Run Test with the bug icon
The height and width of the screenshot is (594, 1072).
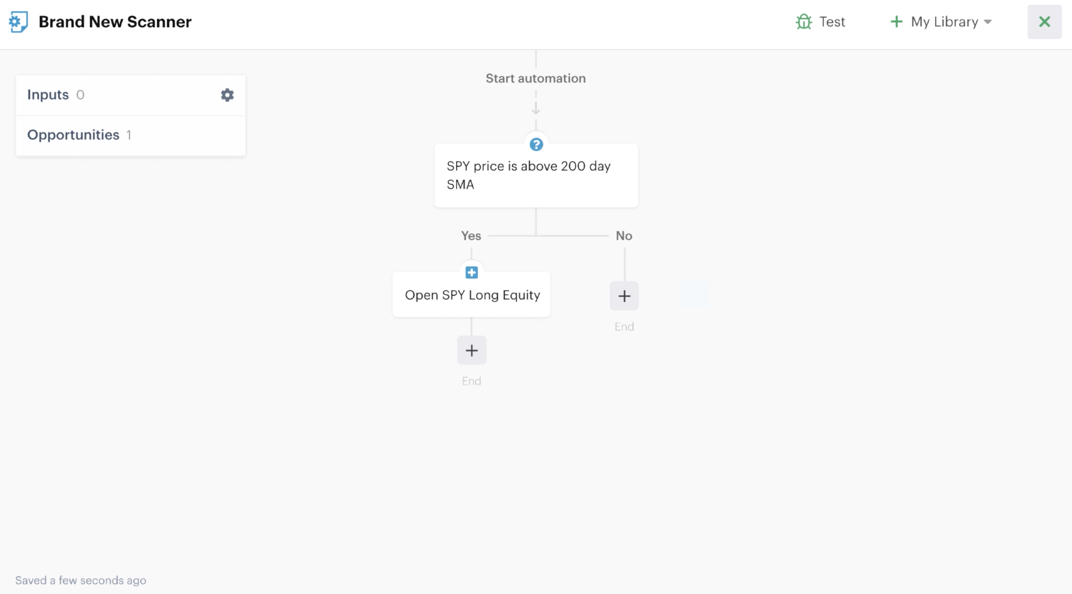[821, 22]
